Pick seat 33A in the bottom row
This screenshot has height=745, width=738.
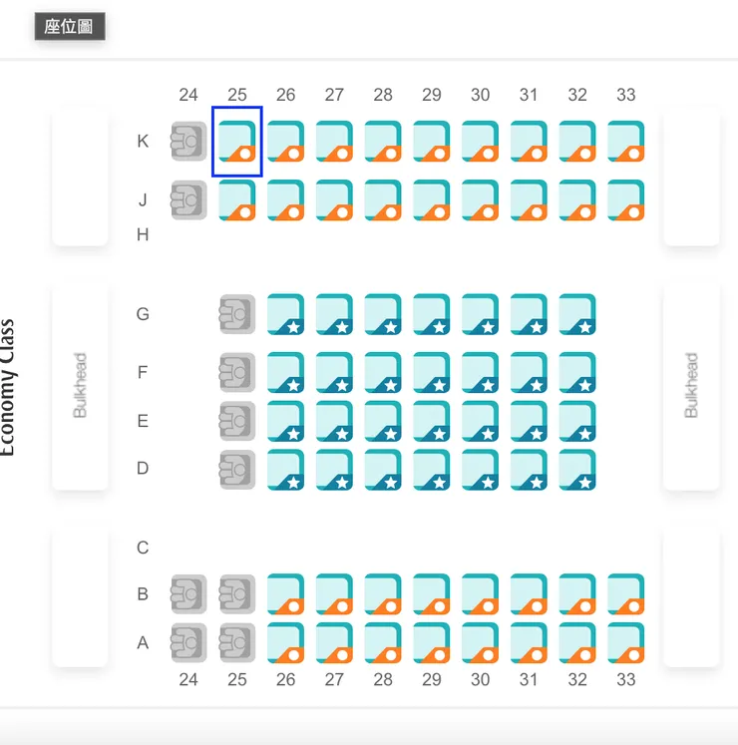tap(626, 643)
